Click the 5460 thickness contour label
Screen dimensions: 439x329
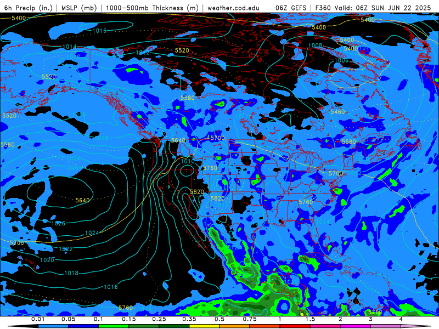[337, 112]
